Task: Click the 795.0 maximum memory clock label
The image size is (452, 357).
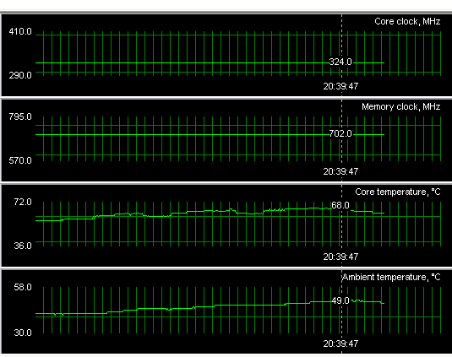Action: click(20, 116)
